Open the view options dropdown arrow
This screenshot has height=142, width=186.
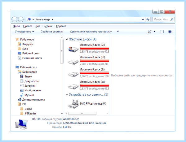(x=154, y=32)
